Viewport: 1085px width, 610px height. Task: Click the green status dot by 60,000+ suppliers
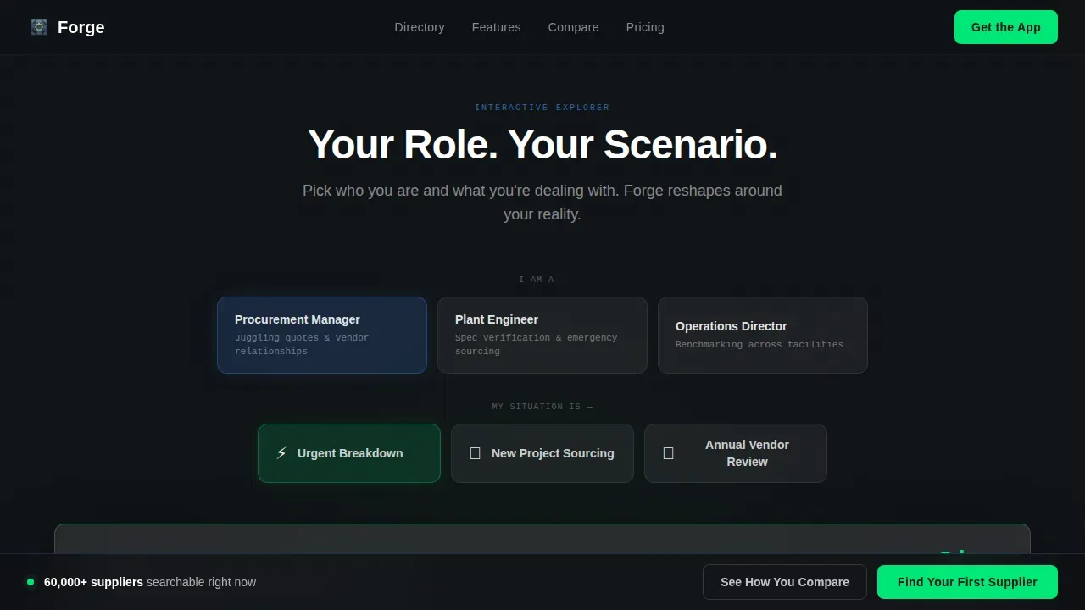click(x=31, y=582)
